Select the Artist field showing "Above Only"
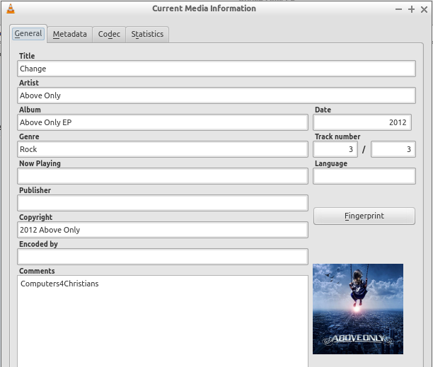The image size is (433, 367). pyautogui.click(x=216, y=95)
